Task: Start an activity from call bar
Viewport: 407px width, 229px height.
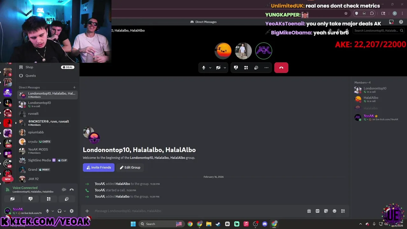Action: 246,68
